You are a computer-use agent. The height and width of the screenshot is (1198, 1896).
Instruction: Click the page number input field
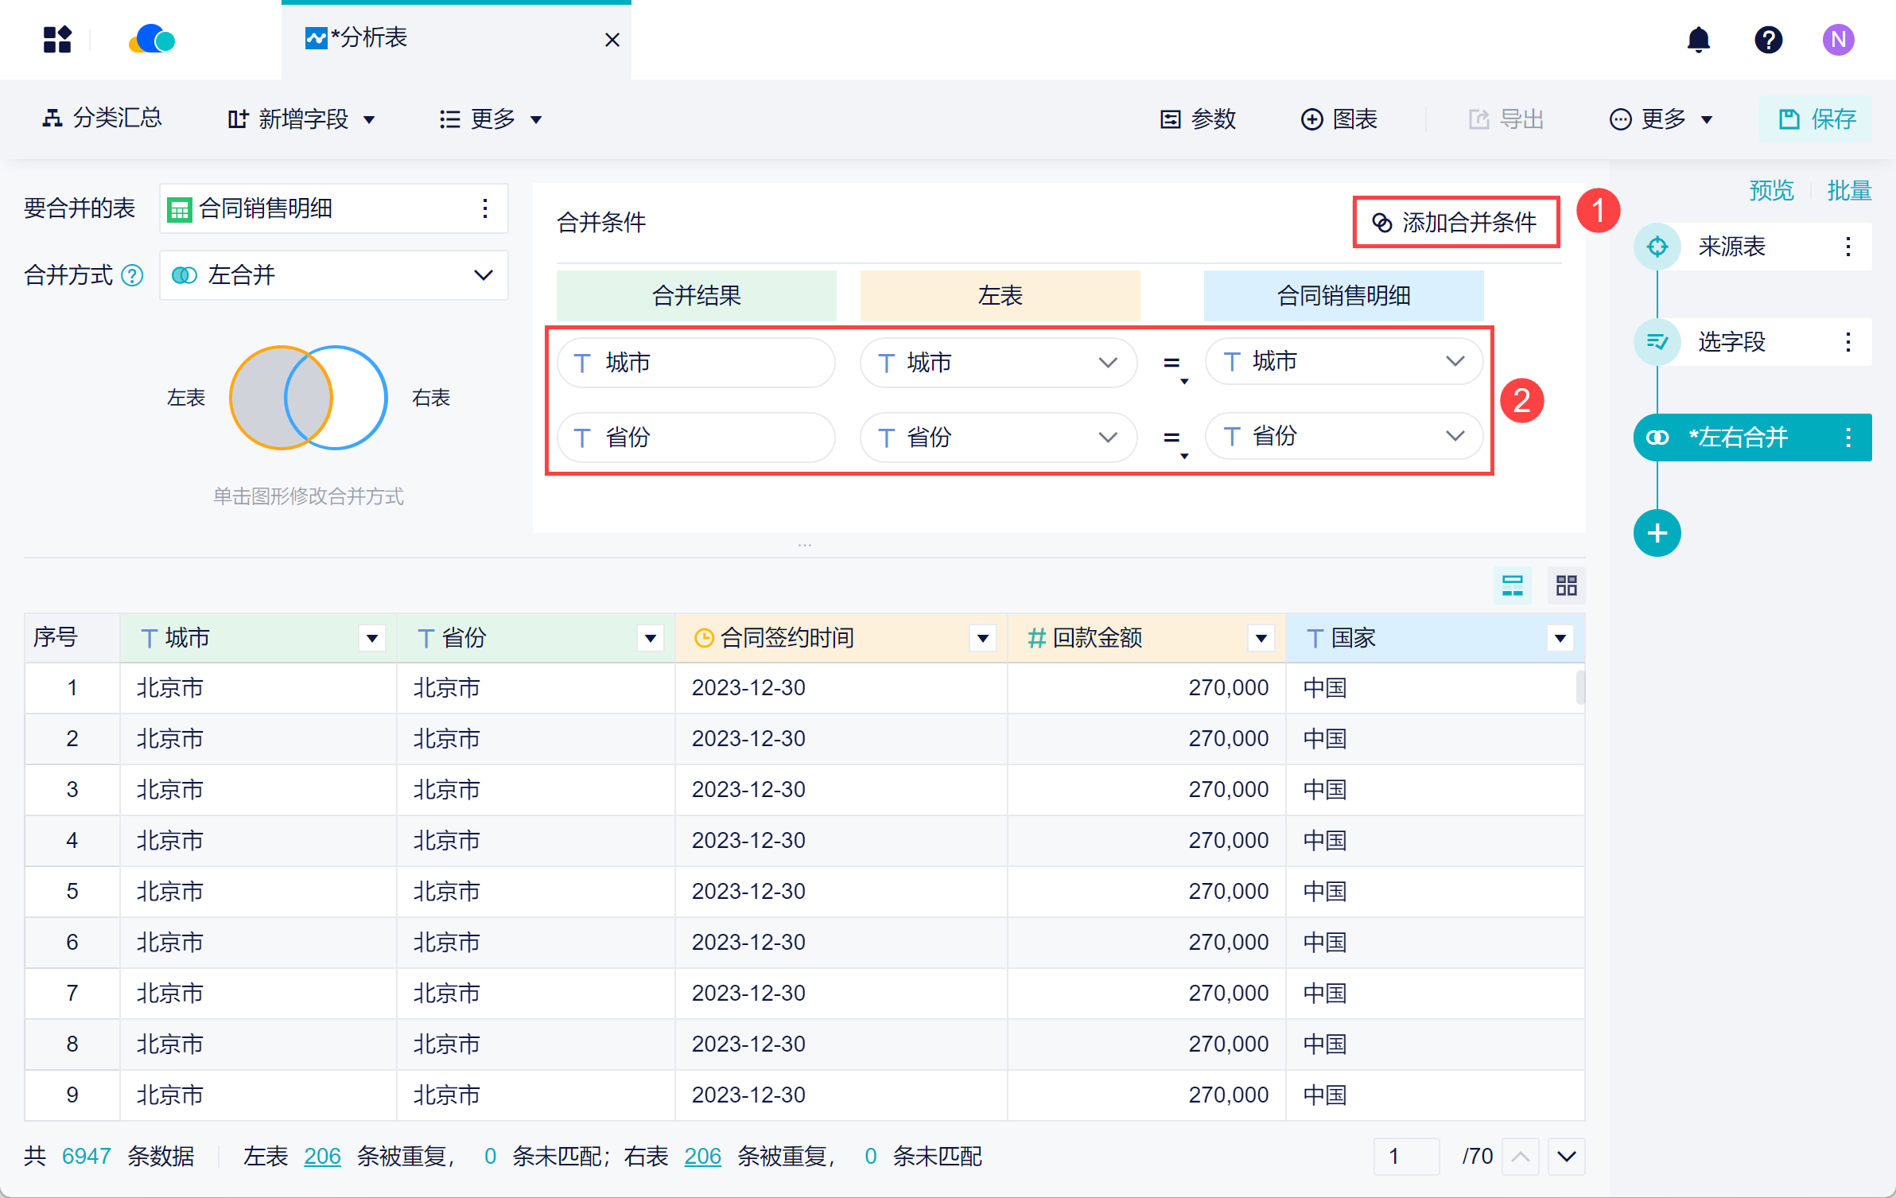point(1405,1156)
